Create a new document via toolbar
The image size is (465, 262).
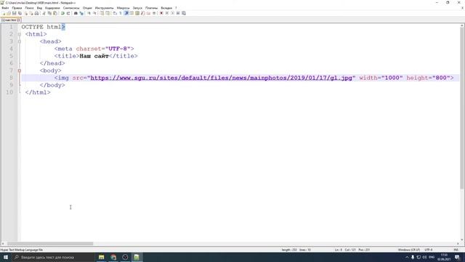point(4,13)
